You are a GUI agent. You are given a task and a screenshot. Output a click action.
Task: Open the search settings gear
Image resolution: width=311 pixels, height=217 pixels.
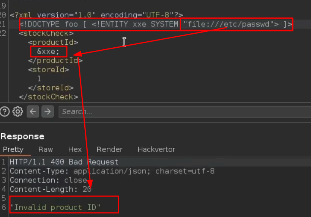(x=17, y=112)
